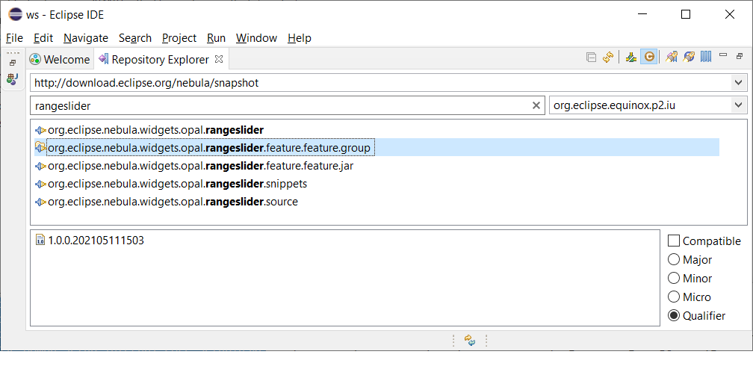Image resolution: width=753 pixels, height=375 pixels.
Task: Open the perspective icon in left trim bar
Action: click(13, 79)
